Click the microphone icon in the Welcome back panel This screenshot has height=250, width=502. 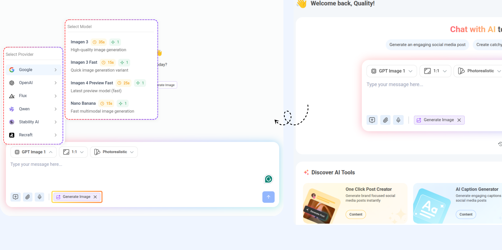[x=398, y=120]
